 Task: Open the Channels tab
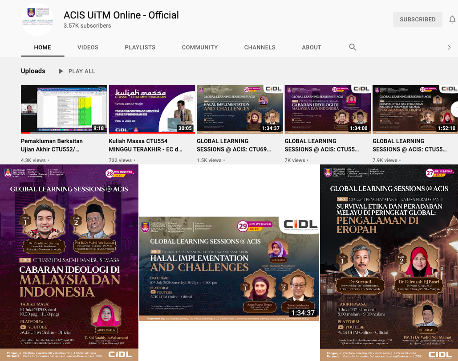pos(260,47)
